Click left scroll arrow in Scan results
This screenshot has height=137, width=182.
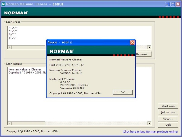9,123
